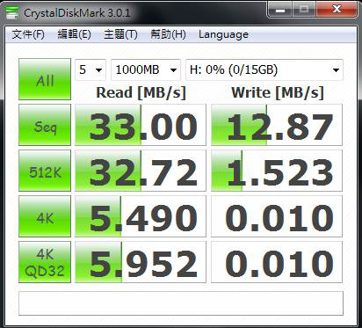
Task: Start the 4K QD32 benchmark test
Action: pyautogui.click(x=45, y=262)
